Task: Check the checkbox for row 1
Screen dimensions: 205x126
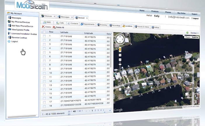Action: pyautogui.click(x=44, y=36)
